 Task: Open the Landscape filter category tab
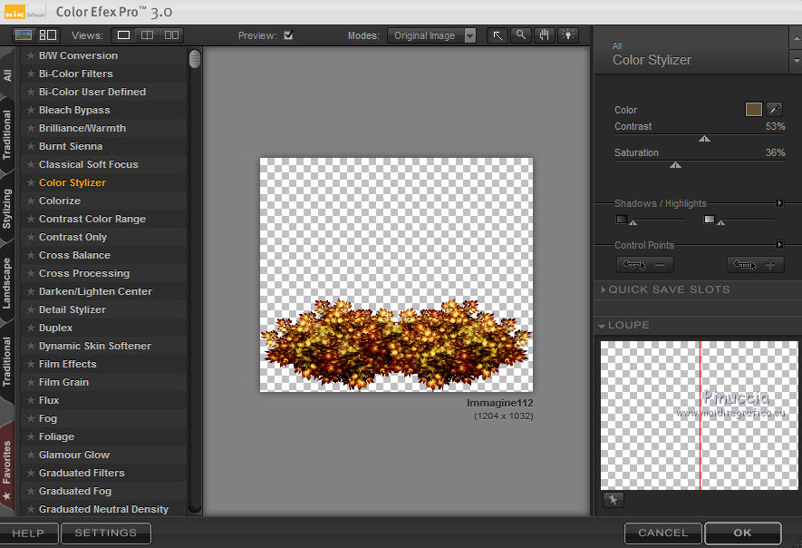7,282
